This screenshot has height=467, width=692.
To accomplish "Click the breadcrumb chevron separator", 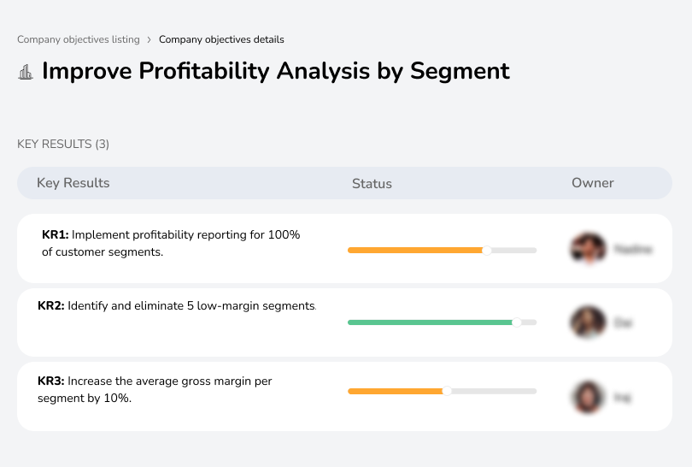I will coord(150,39).
